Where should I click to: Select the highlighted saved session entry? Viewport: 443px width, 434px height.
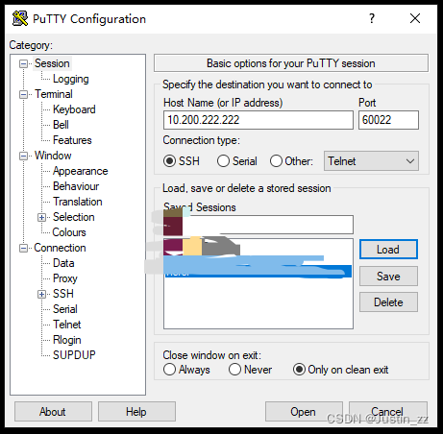coord(258,272)
